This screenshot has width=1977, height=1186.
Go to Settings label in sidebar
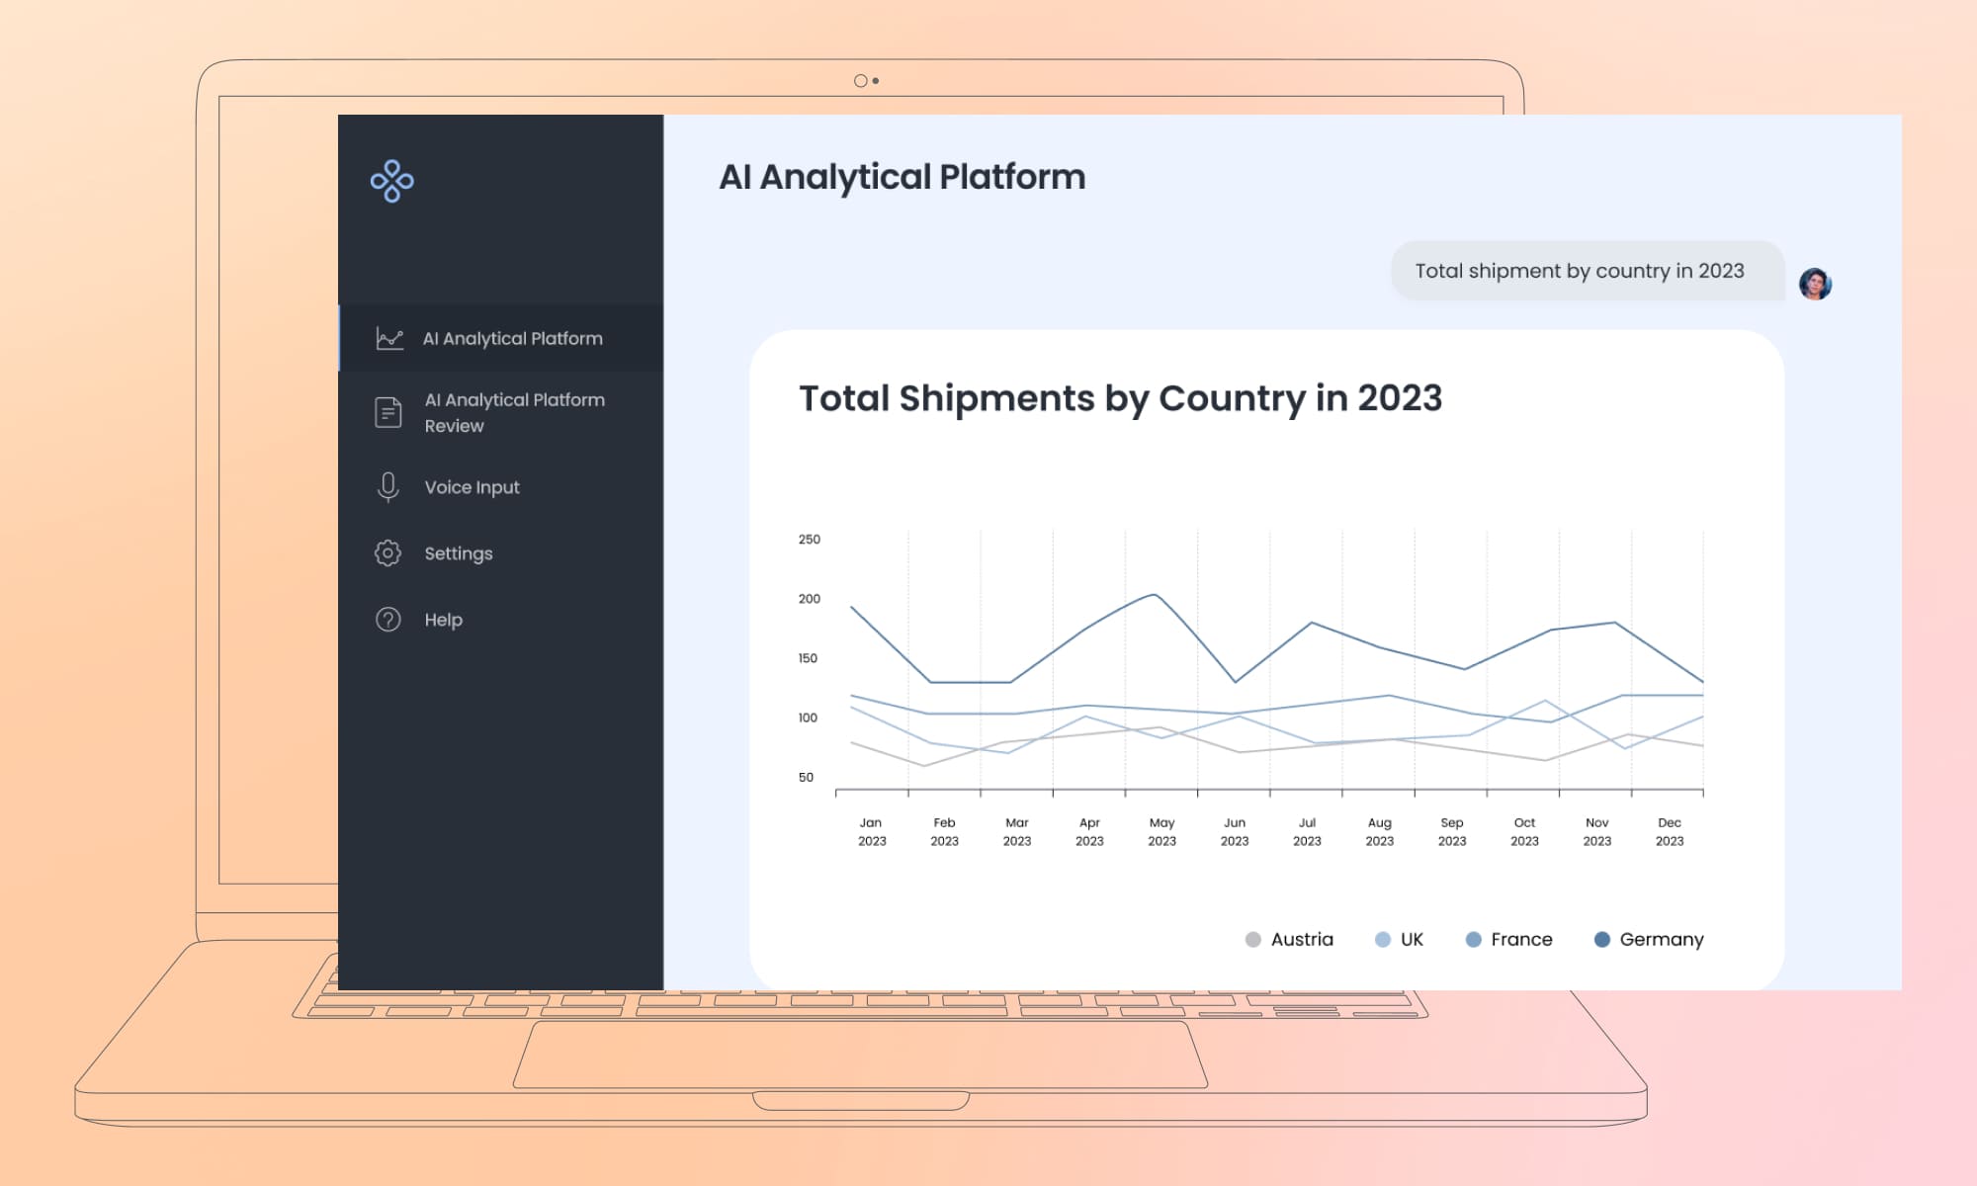(459, 553)
